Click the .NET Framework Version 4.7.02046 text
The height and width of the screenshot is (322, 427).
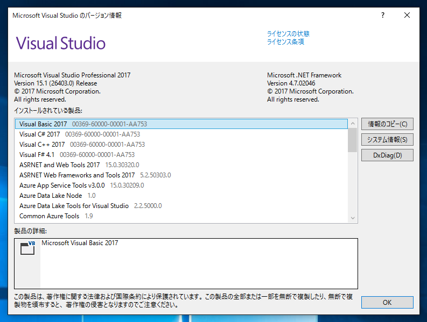291,83
